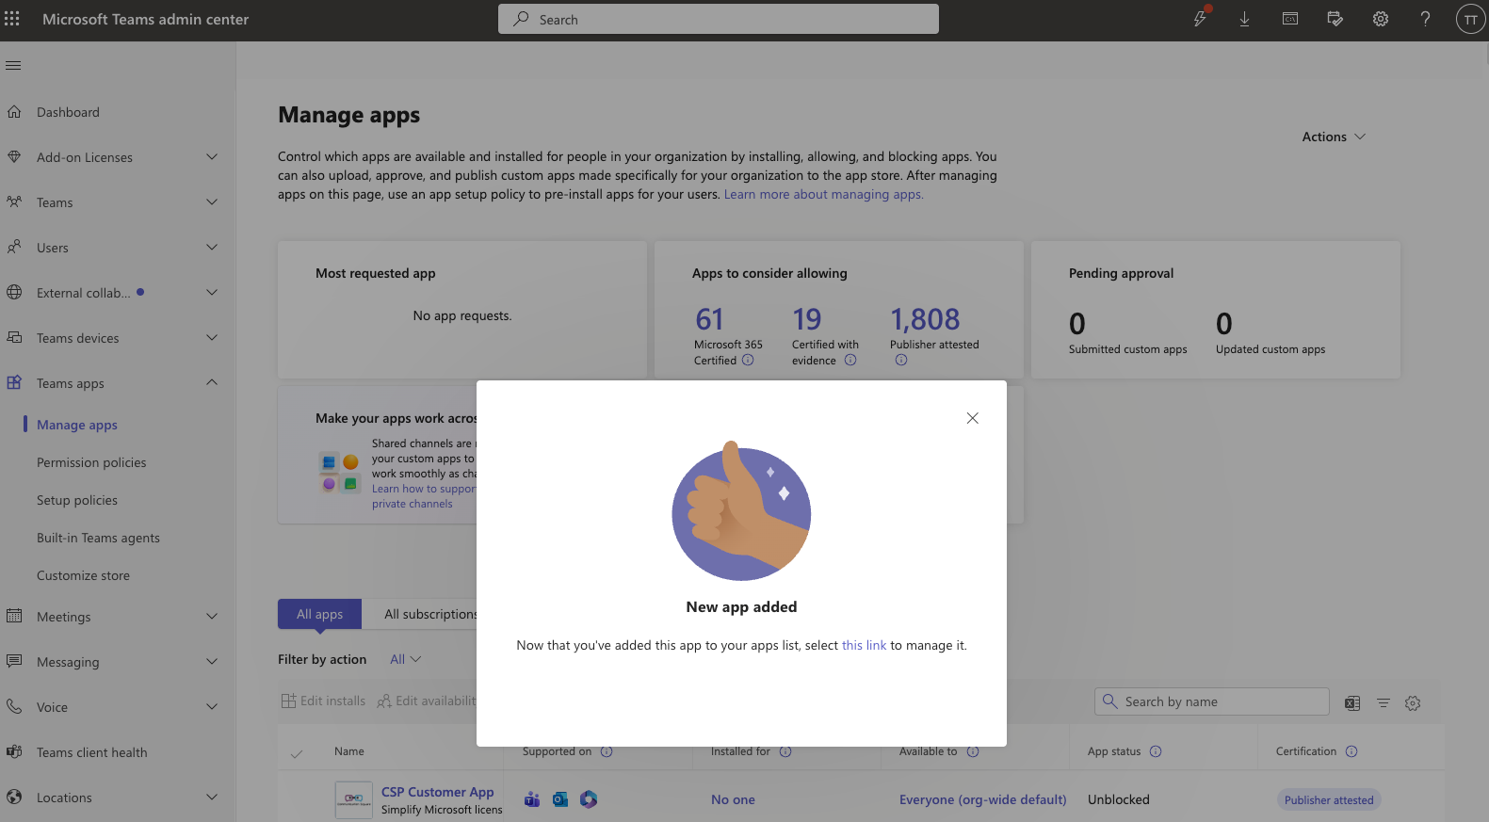Go to Customize store page
The width and height of the screenshot is (1489, 822).
pos(83,575)
